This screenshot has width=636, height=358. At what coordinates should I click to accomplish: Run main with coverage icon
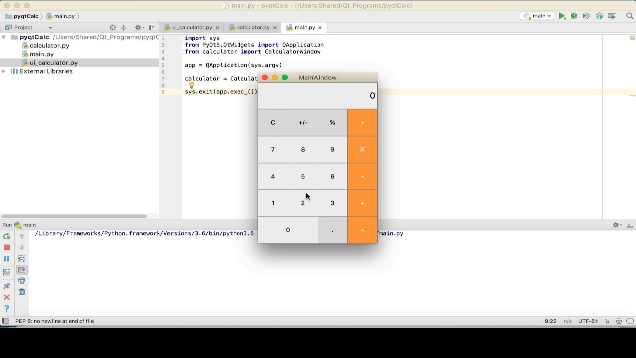click(x=587, y=16)
